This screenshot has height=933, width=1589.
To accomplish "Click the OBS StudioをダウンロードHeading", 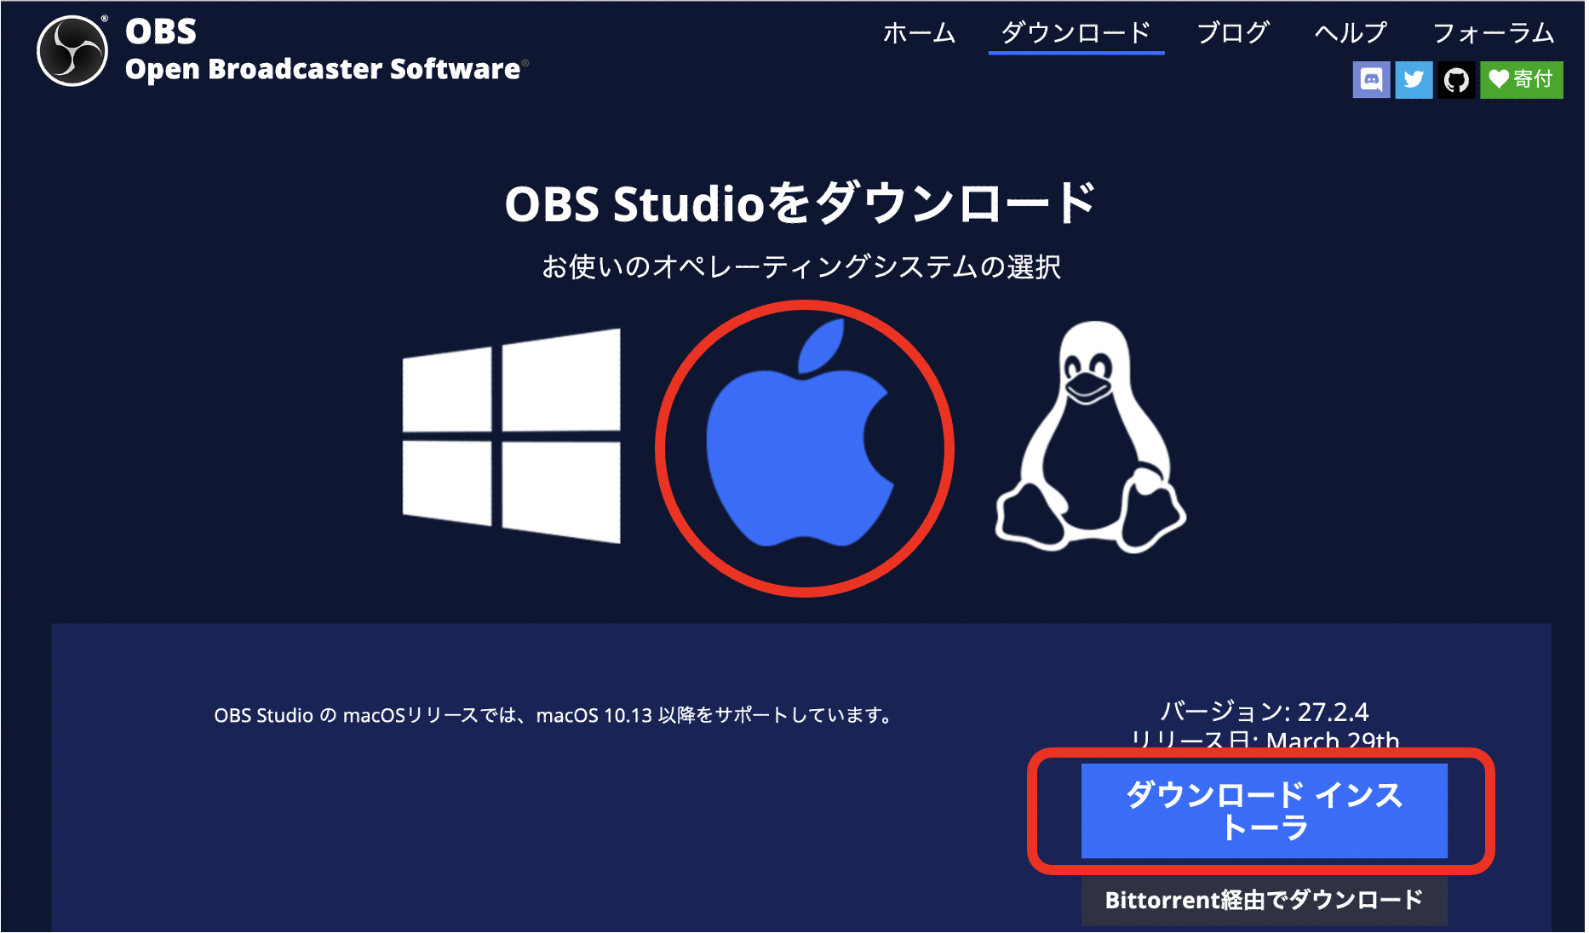I will coord(800,203).
